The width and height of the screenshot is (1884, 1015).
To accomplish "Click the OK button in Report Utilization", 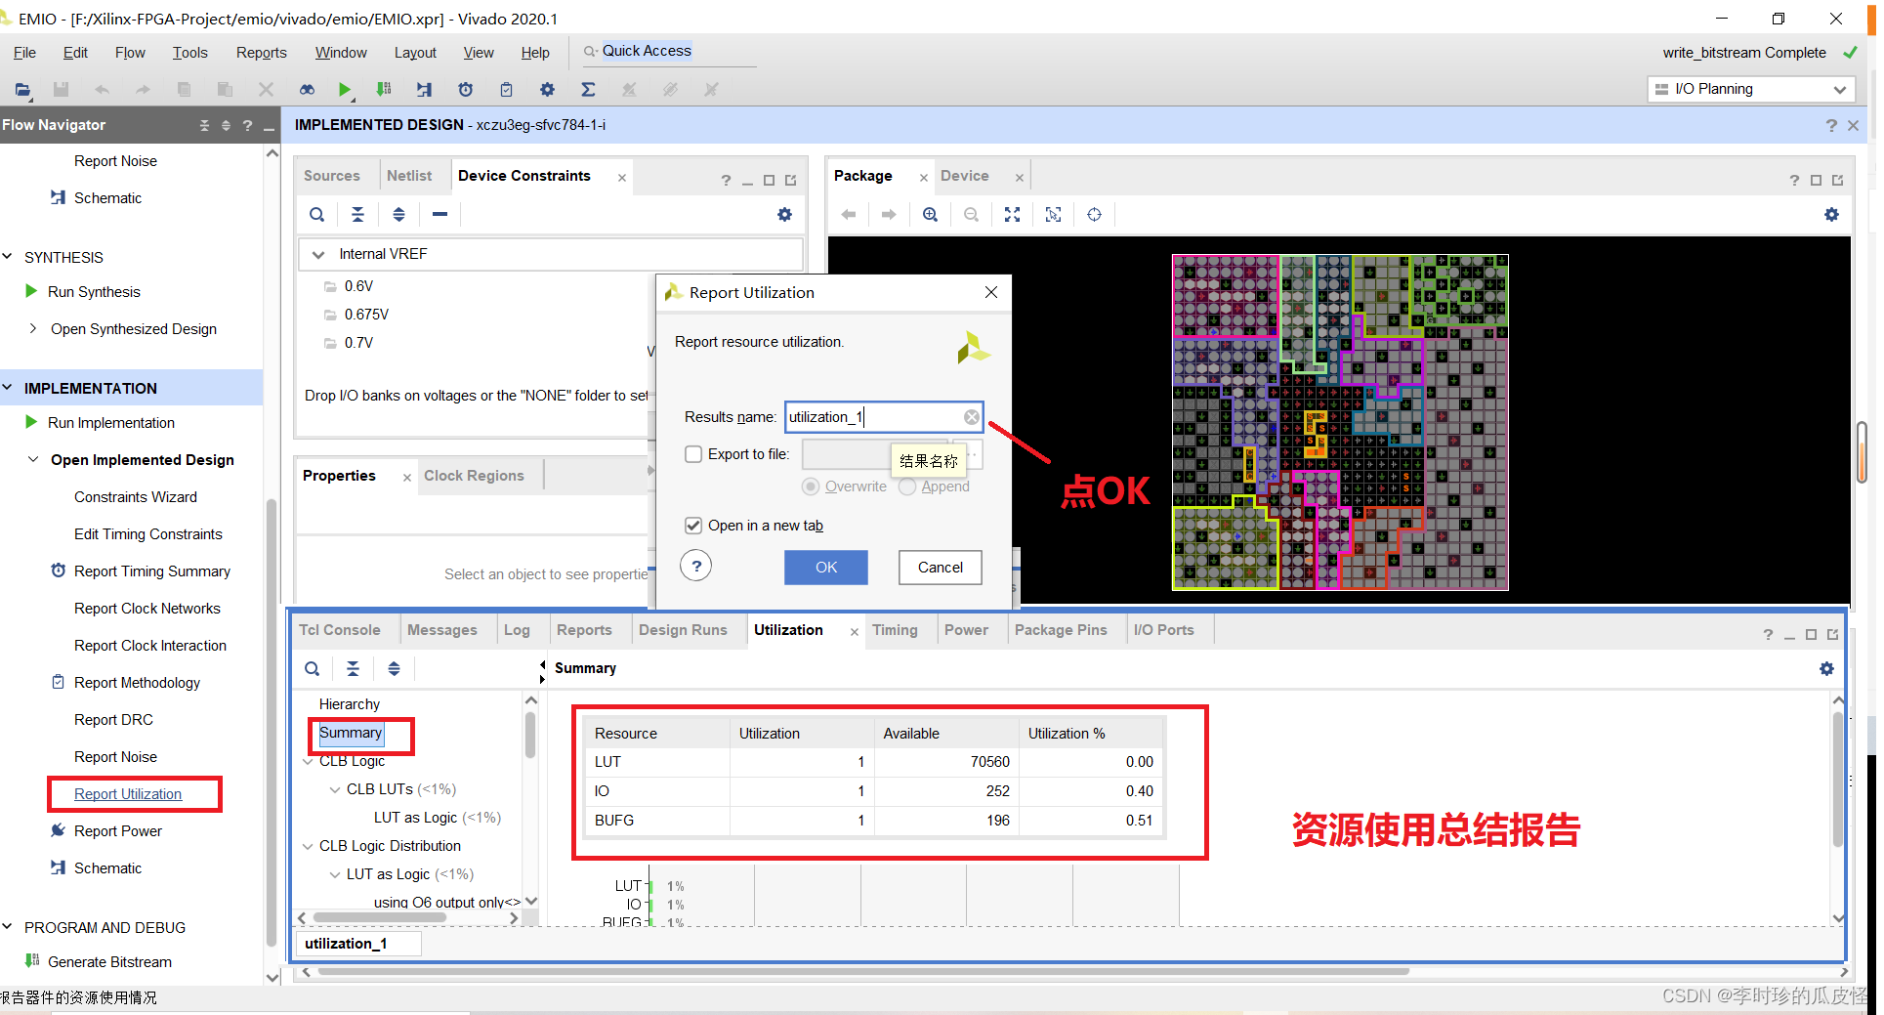I will coord(825,568).
